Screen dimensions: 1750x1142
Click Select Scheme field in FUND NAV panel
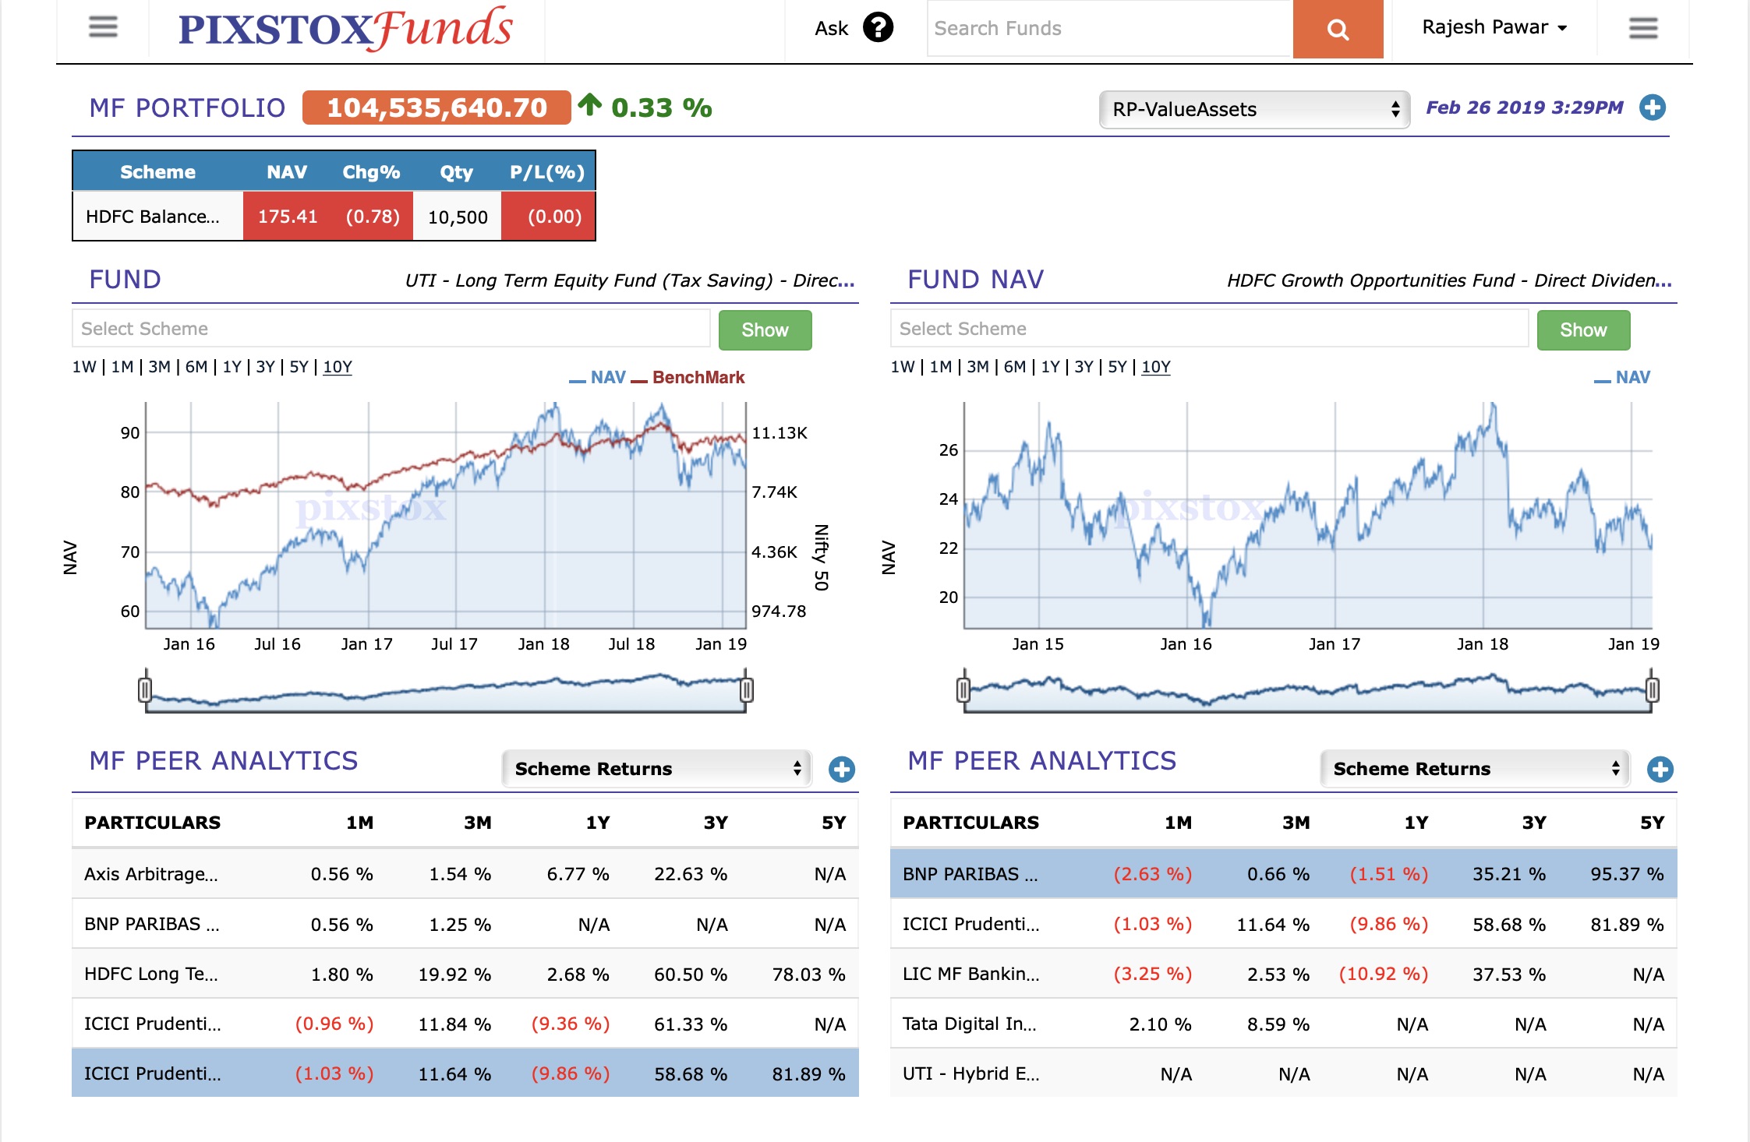coord(1209,329)
